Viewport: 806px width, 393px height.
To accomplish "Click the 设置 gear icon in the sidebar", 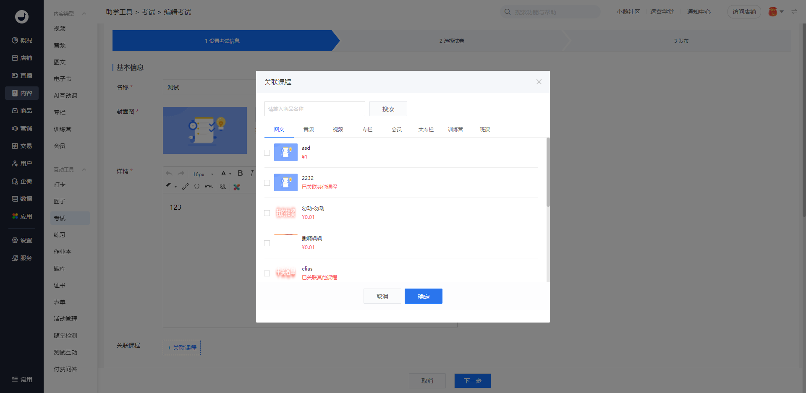I will pyautogui.click(x=15, y=240).
